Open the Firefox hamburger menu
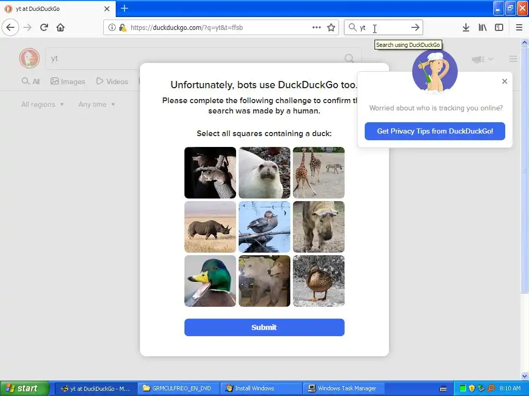529x396 pixels. click(519, 28)
